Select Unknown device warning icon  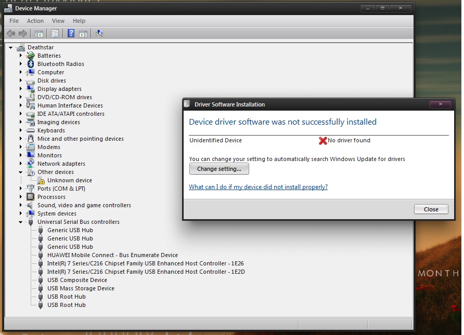pyautogui.click(x=41, y=180)
